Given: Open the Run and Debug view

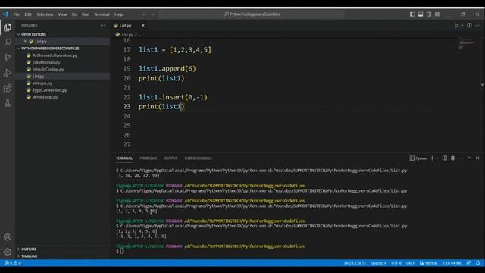Looking at the screenshot, I should 8,73.
